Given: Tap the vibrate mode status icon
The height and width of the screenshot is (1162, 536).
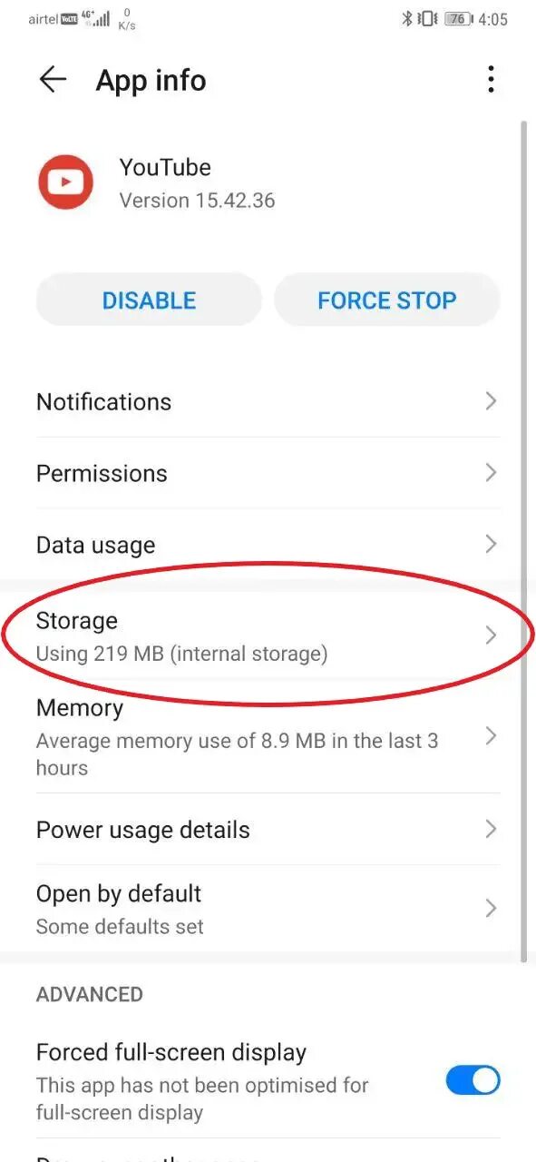Looking at the screenshot, I should click(x=427, y=19).
